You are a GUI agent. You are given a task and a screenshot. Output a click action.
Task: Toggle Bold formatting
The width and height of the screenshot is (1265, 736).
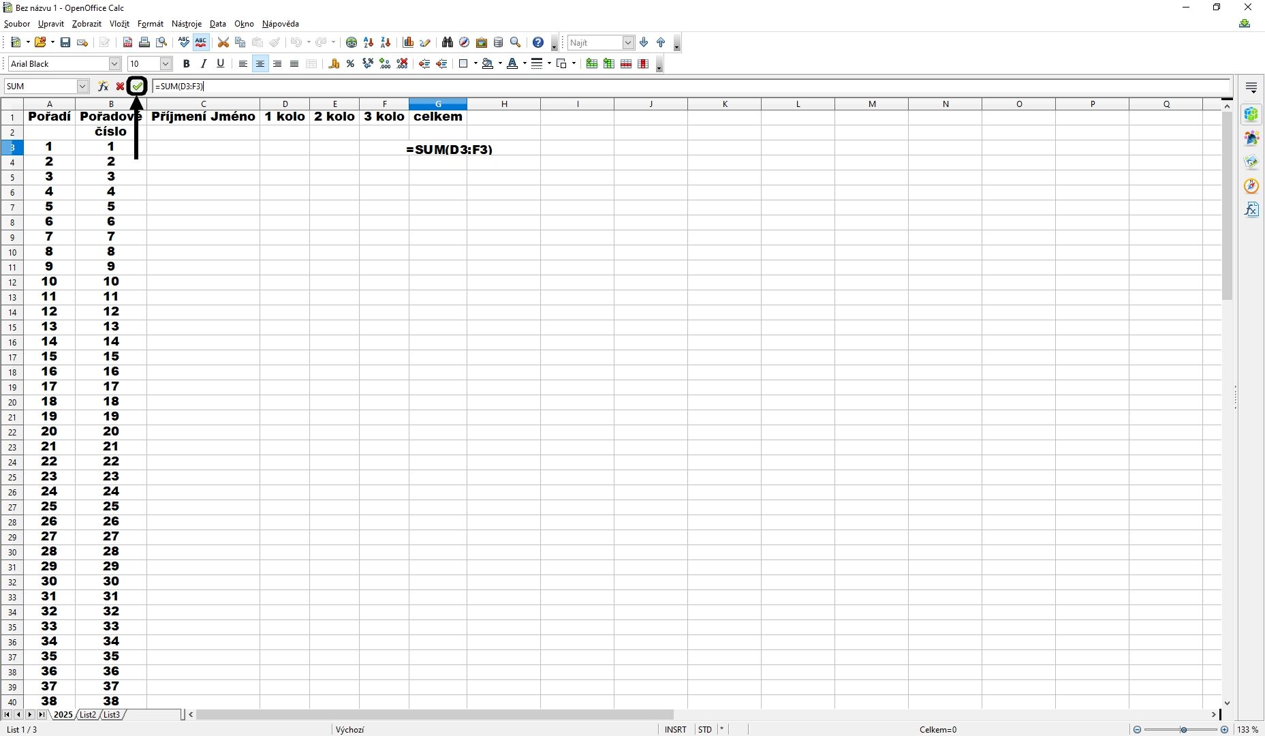pyautogui.click(x=186, y=63)
